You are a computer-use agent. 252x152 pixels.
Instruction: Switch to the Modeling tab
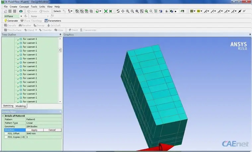coord(21,106)
